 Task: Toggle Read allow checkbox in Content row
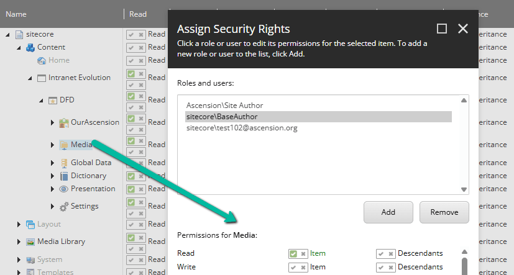(131, 47)
